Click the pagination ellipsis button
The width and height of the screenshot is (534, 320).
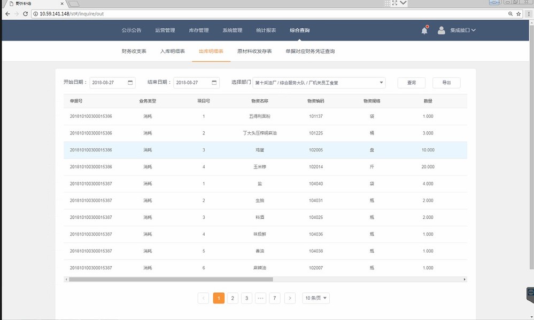[260, 298]
